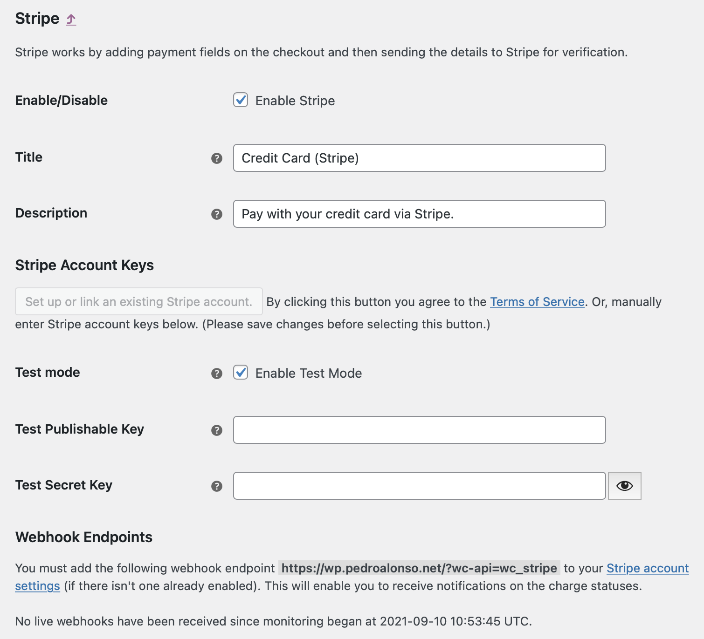The width and height of the screenshot is (704, 639).
Task: Open the Terms of Service link
Action: [x=537, y=302]
